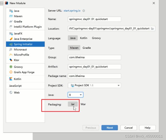Select Java module type

[25, 11]
